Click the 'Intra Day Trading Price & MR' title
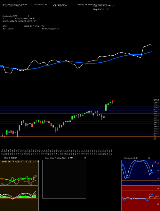The image size is (160, 211). coord(59,158)
